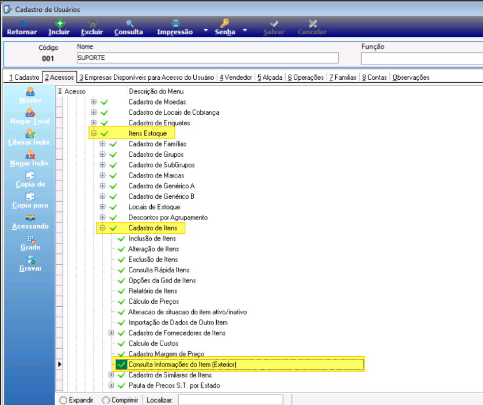483x405 pixels.
Task: Toggle access checkmark for Consulta Rápida Itens
Action: pyautogui.click(x=121, y=270)
